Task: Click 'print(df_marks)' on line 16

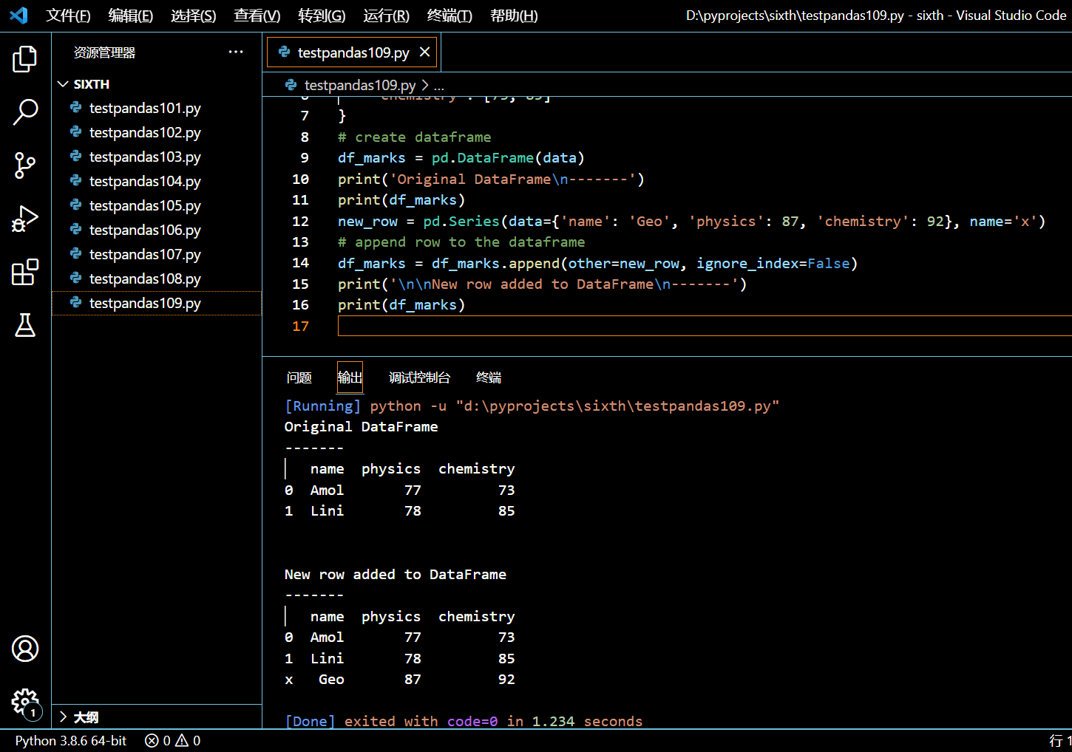Action: (401, 304)
